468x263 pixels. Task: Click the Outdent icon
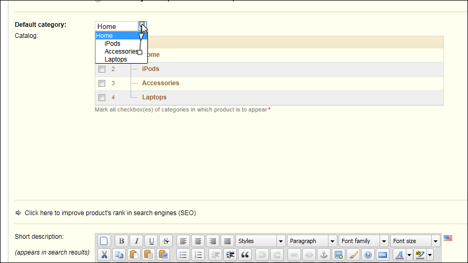215,255
